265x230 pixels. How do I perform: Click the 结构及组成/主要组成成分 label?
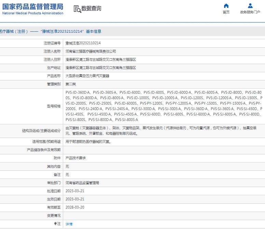(41, 131)
